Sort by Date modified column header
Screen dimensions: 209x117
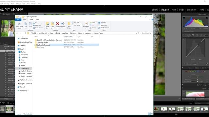coord(68,37)
